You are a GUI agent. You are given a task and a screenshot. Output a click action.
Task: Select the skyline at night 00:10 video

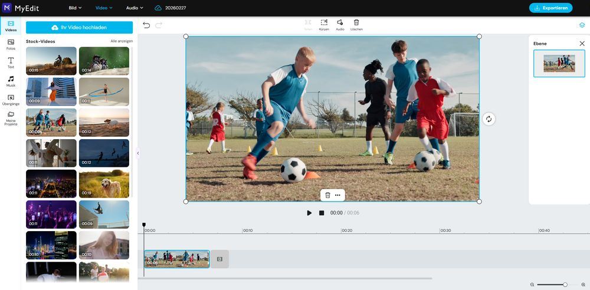(x=51, y=245)
